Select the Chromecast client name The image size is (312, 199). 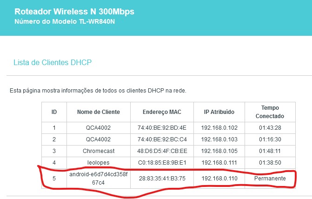[x=99, y=151]
